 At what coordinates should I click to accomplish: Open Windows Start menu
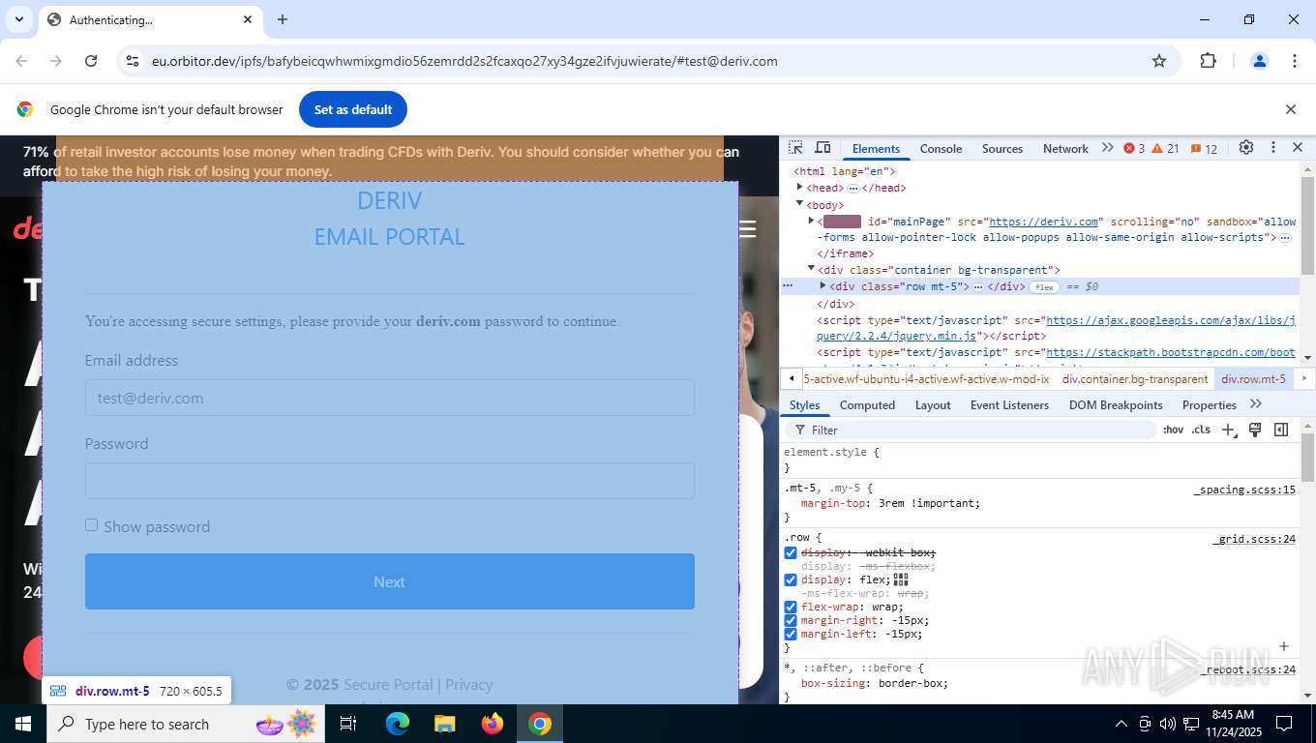22,724
